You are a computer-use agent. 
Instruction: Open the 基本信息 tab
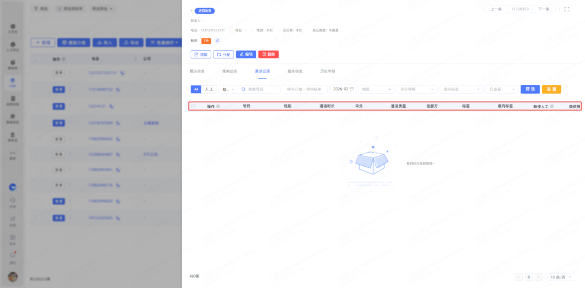point(295,71)
